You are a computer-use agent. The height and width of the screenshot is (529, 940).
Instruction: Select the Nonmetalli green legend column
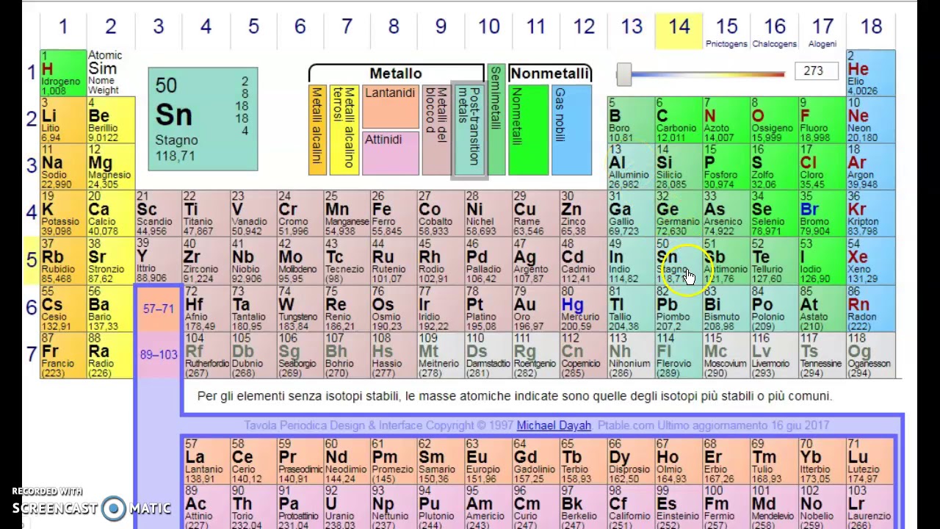point(528,130)
